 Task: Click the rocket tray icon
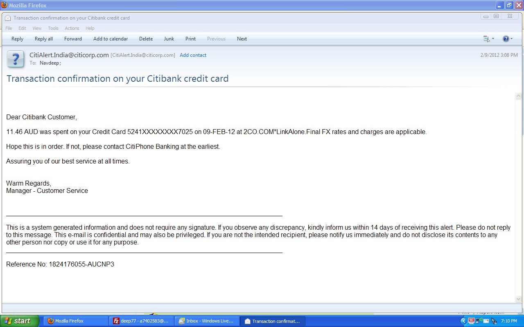tap(494, 321)
